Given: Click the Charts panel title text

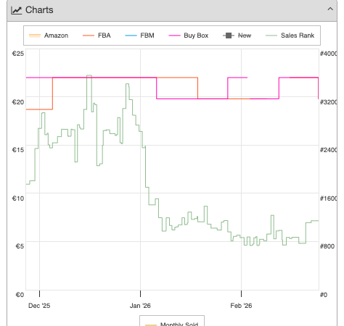Looking at the screenshot, I should tap(39, 10).
